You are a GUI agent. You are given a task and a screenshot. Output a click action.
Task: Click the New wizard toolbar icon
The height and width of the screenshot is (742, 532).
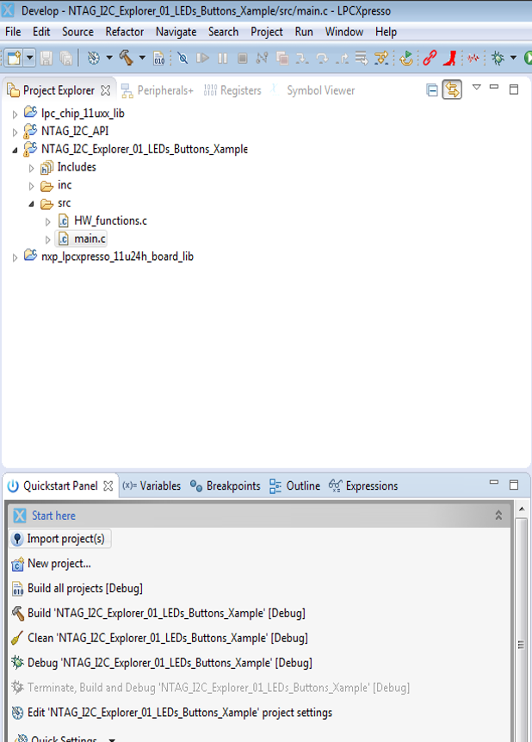click(14, 59)
